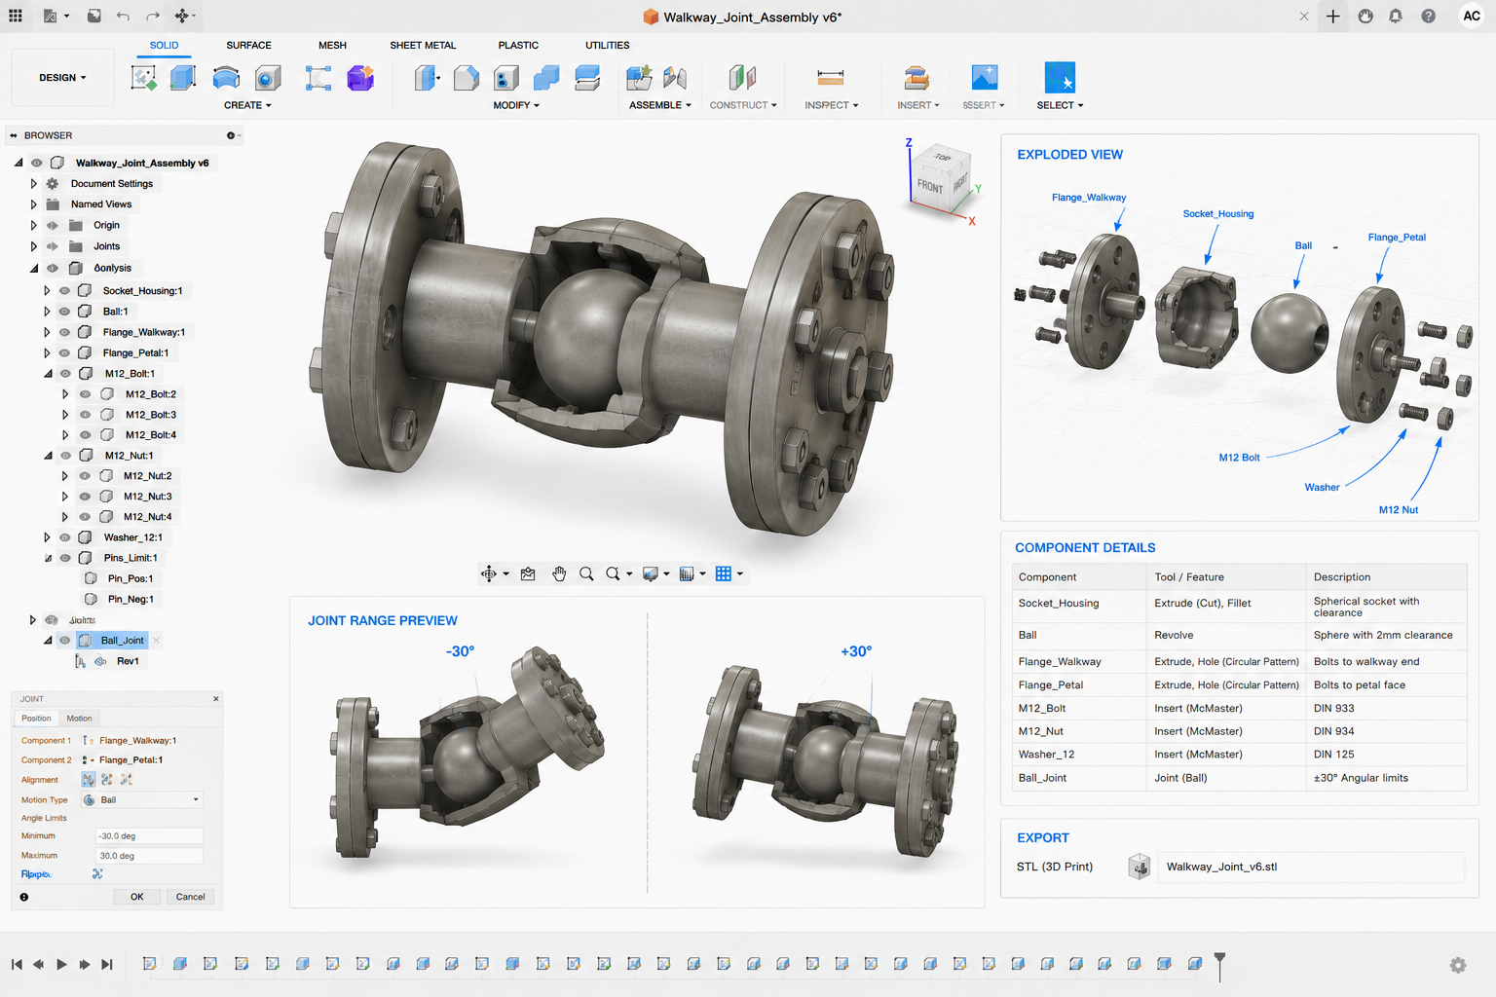Viewport: 1496px width, 997px height.
Task: Collapse the M12_Bolt:1 node
Action: (48, 374)
